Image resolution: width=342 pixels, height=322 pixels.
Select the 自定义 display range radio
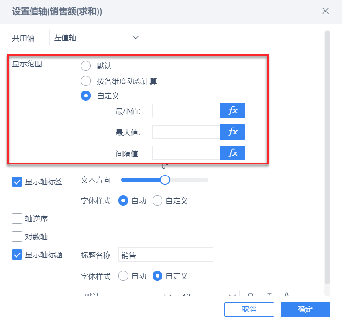85,96
